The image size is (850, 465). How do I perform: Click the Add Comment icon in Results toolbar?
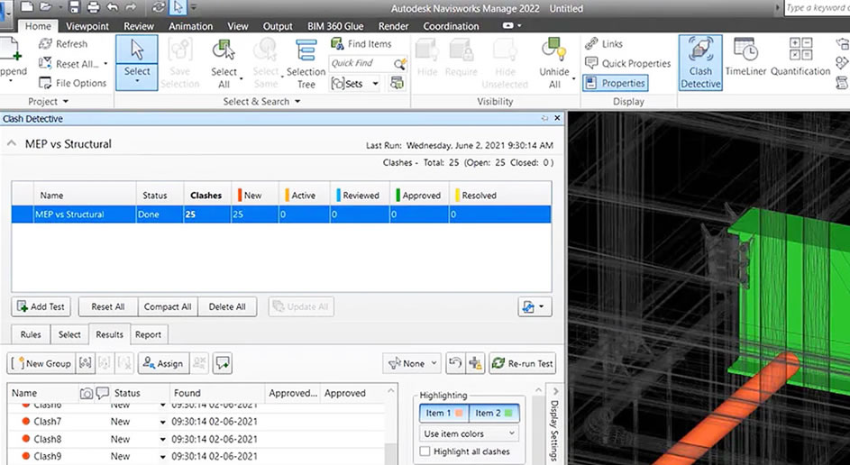coord(223,363)
